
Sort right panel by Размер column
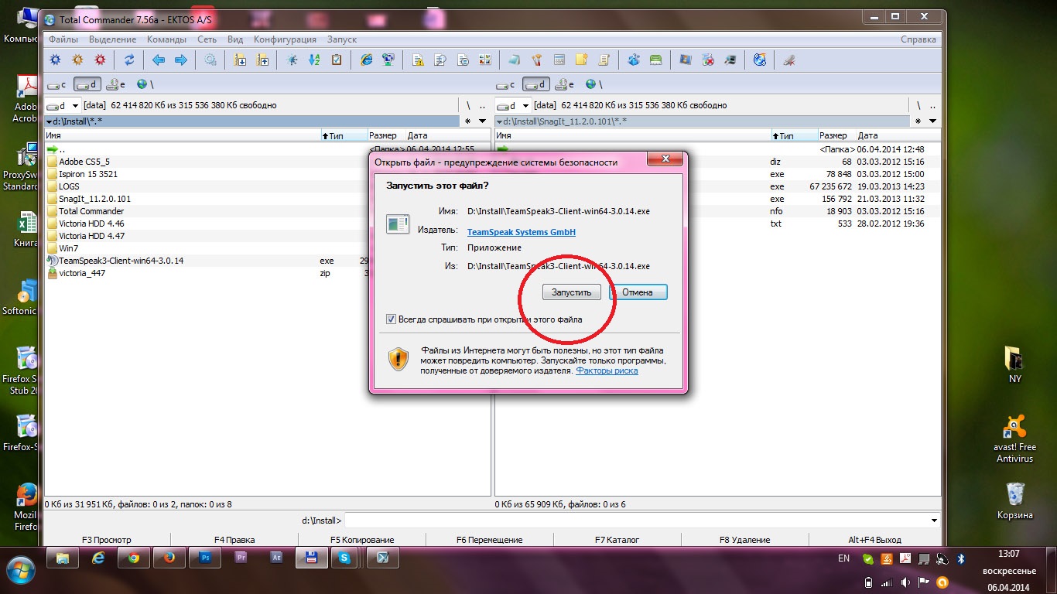coord(836,135)
